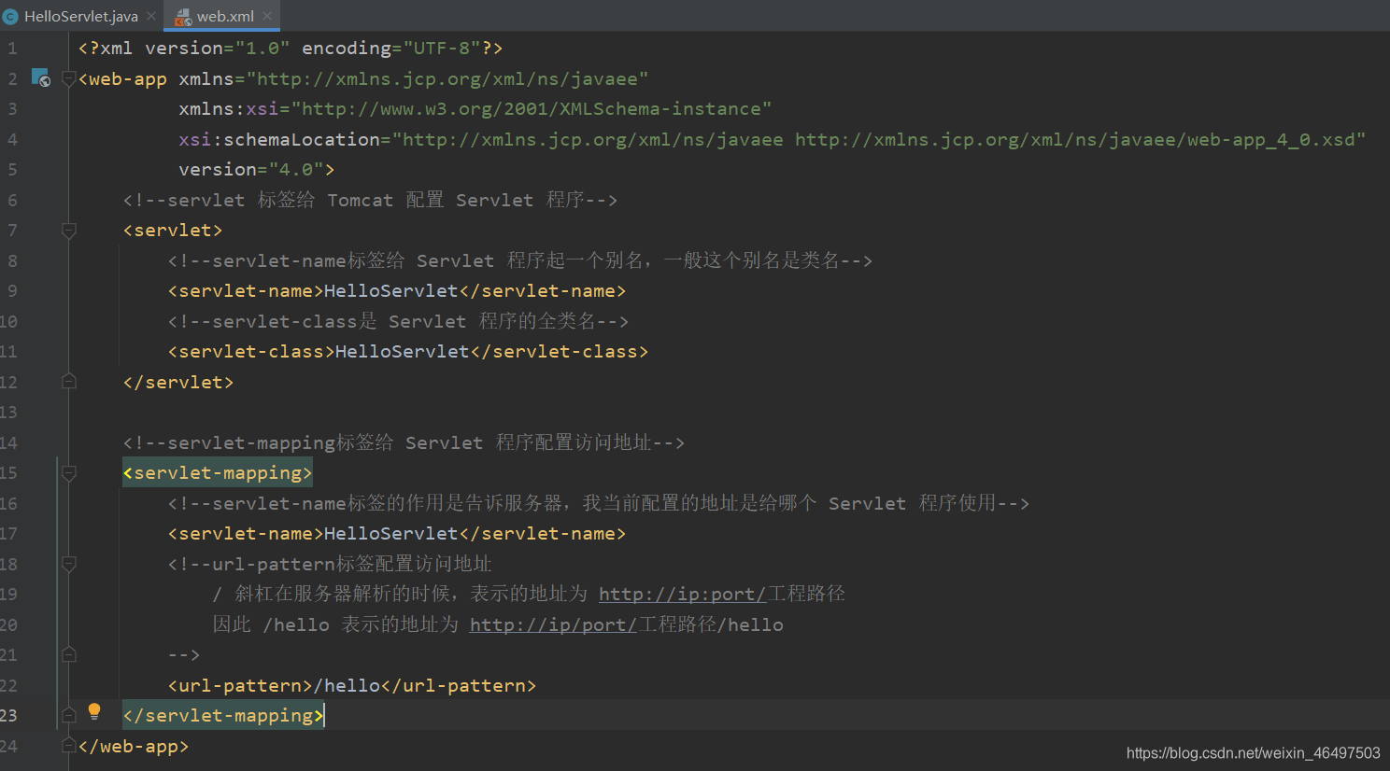Viewport: 1390px width, 771px height.
Task: Click the closing servlet tag on line 12
Action: point(178,382)
